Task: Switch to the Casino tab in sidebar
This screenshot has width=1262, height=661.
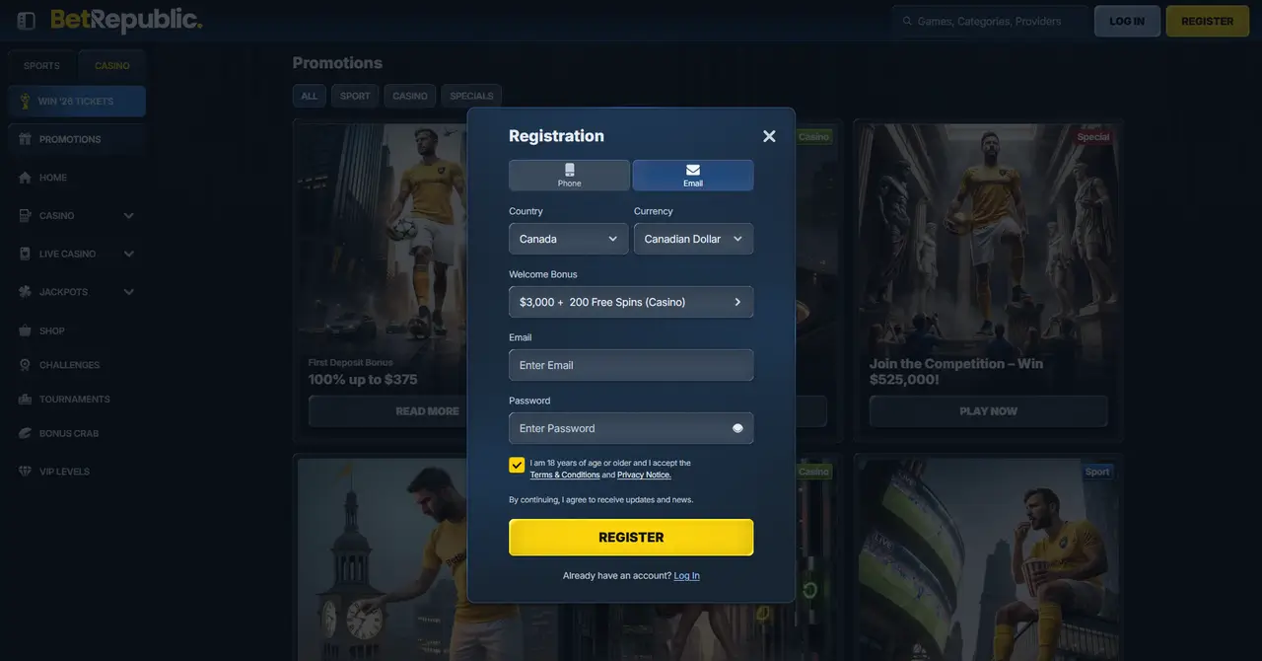Action: tap(112, 66)
